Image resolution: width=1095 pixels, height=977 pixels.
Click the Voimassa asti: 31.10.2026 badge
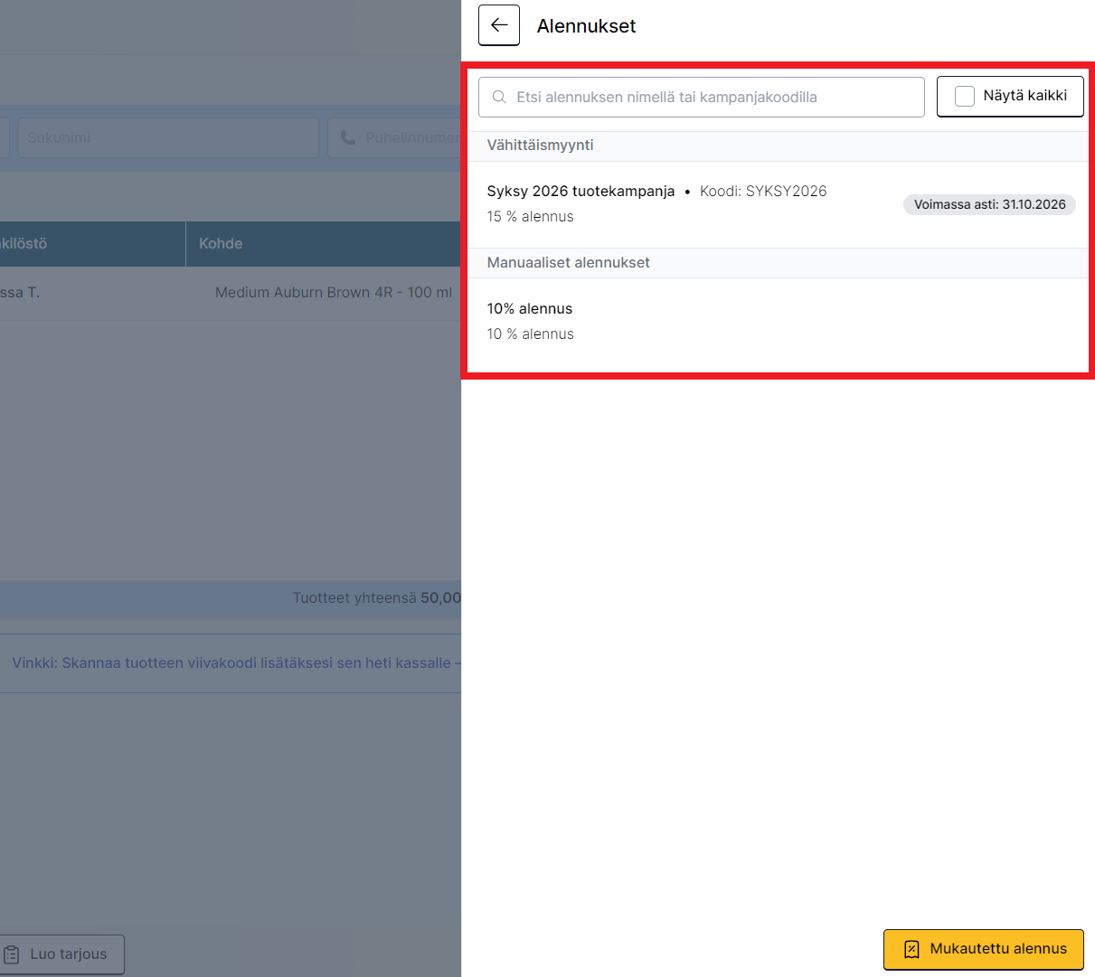pos(989,204)
